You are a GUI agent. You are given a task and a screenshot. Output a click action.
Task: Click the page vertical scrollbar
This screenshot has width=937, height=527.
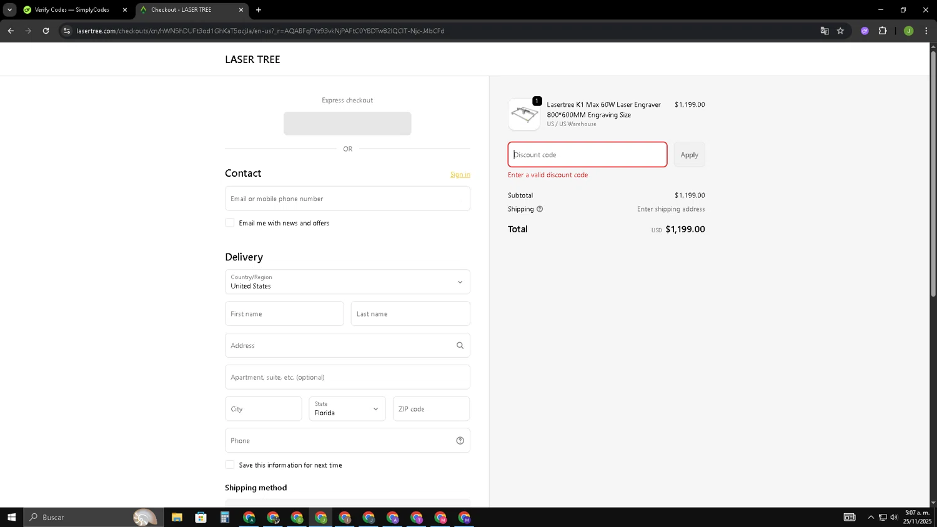point(933,173)
